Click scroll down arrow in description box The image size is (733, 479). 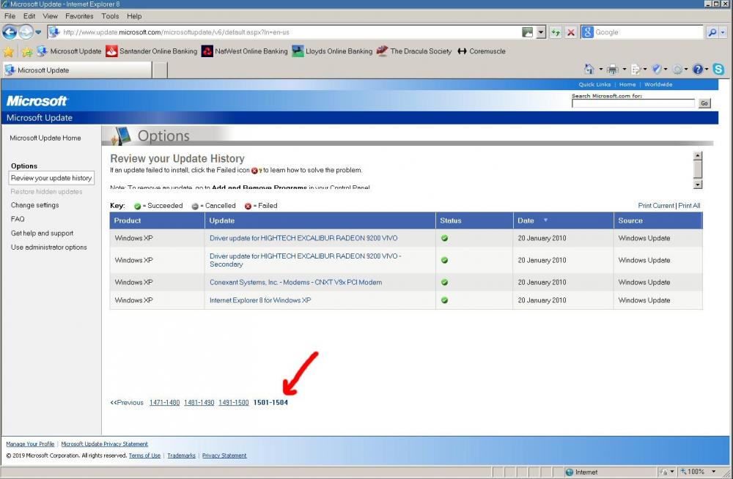point(698,185)
